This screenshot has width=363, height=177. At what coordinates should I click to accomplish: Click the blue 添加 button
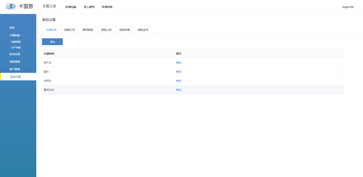[52, 42]
